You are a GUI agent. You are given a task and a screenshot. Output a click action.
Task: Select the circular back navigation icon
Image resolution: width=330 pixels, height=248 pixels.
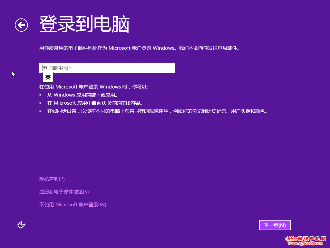tap(21, 25)
